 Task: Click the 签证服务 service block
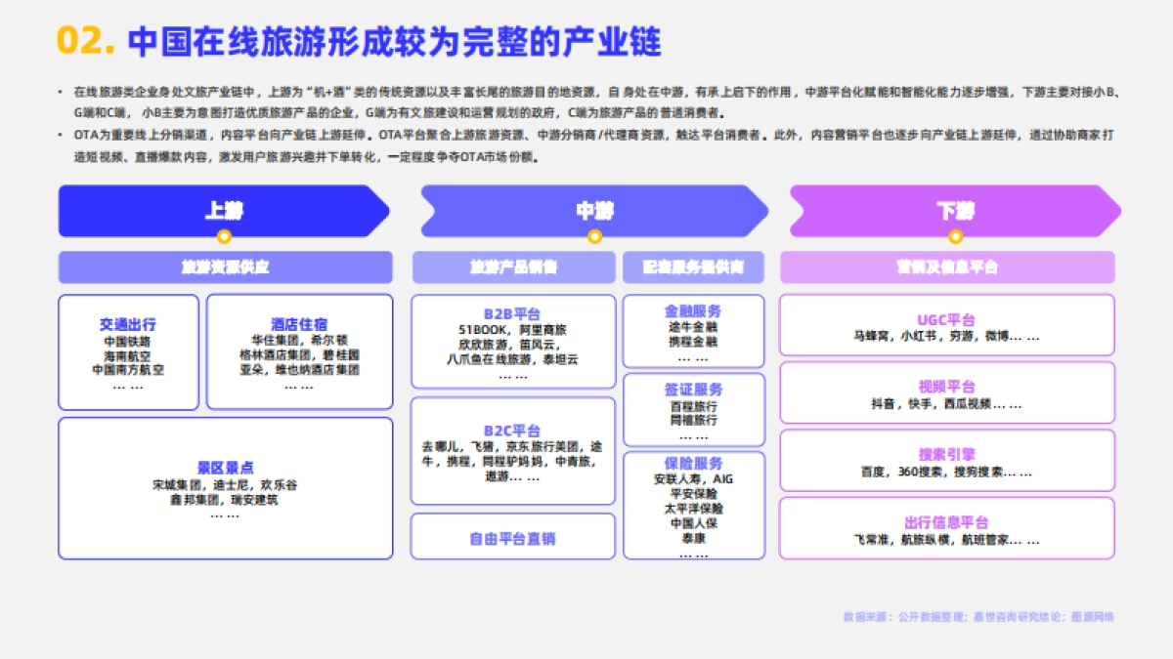[692, 411]
